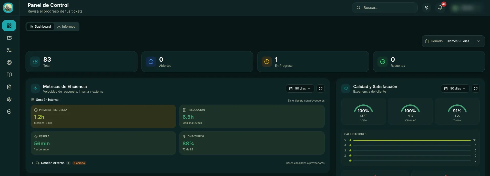Open the Periodo Últimos 90 días dropdown
This screenshot has width=490, height=176.
[453, 41]
